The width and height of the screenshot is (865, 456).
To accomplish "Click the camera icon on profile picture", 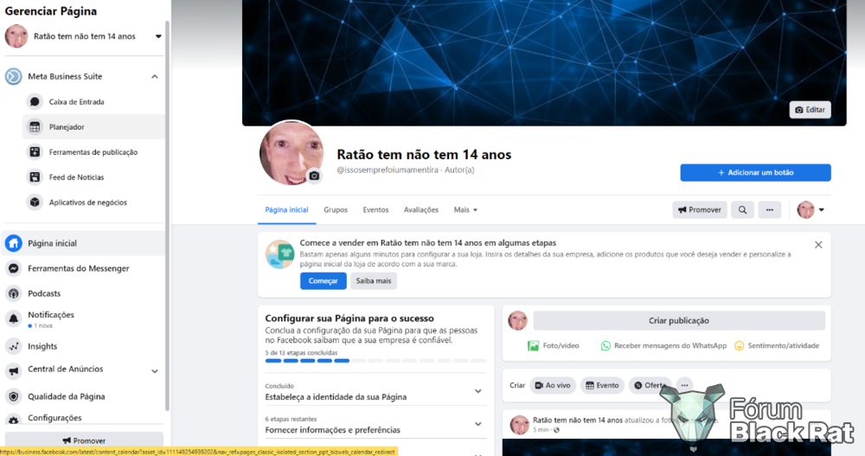I will pos(314,176).
